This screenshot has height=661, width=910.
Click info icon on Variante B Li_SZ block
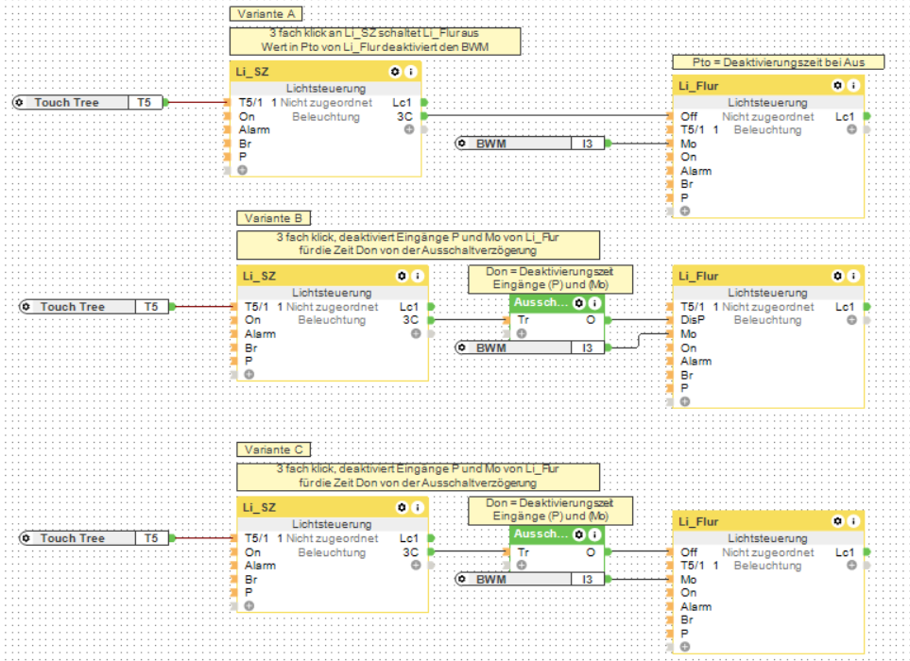pyautogui.click(x=418, y=276)
